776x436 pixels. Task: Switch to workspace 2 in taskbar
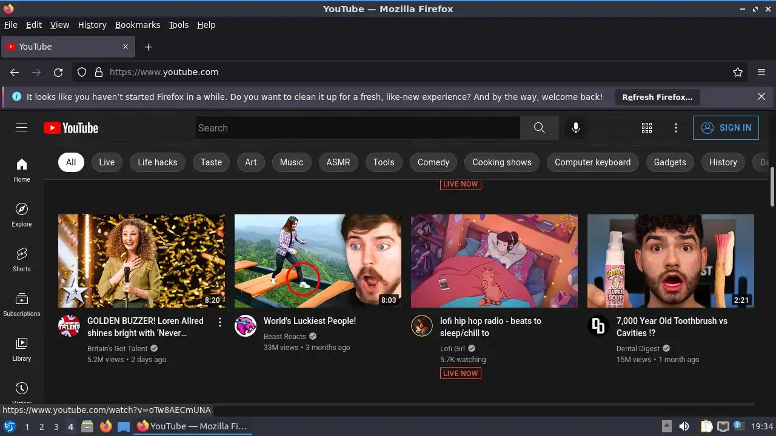[41, 426]
